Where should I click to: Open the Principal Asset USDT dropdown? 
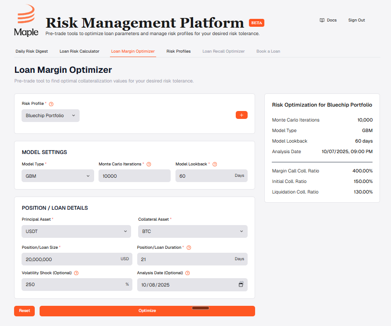coord(77,231)
